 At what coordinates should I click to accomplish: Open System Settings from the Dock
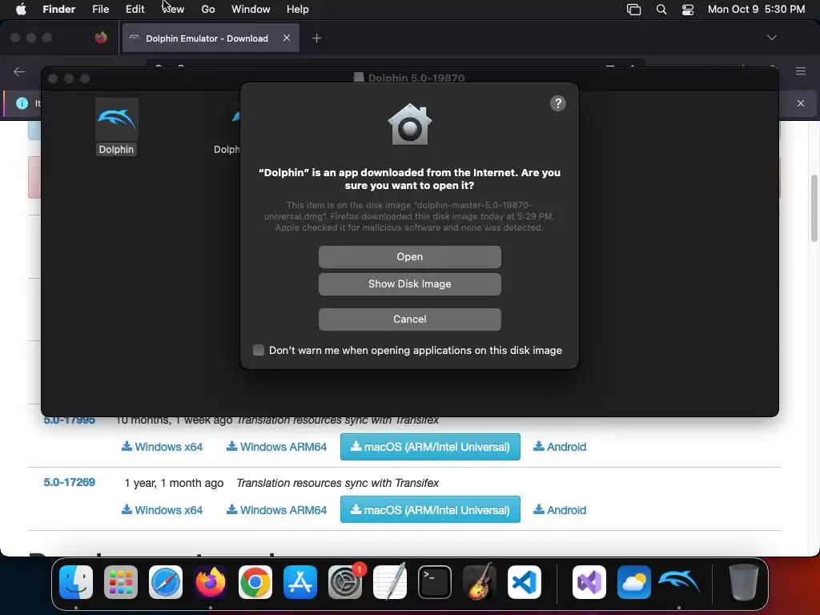coord(345,582)
